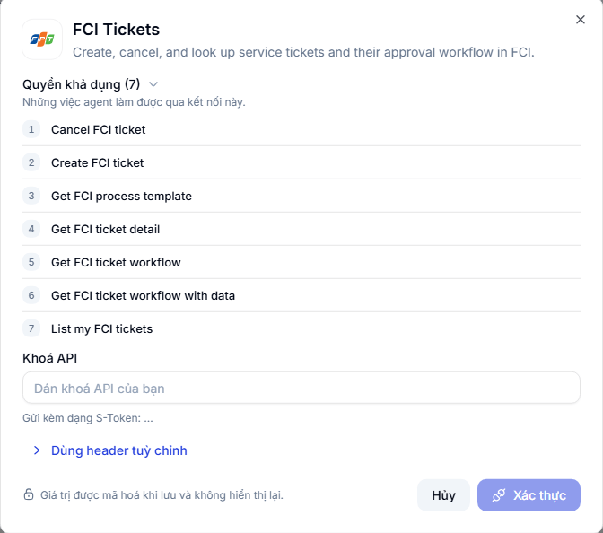Select Get FCI ticket workflow with data
Screen dimensions: 603x533
(x=301, y=295)
